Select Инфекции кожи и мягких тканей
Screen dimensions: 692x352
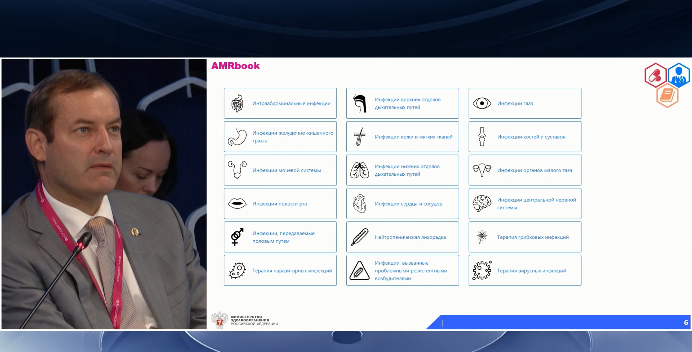pyautogui.click(x=403, y=137)
